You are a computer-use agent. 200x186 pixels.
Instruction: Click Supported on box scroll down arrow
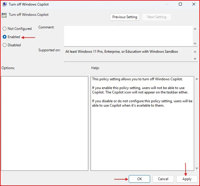click(195, 59)
